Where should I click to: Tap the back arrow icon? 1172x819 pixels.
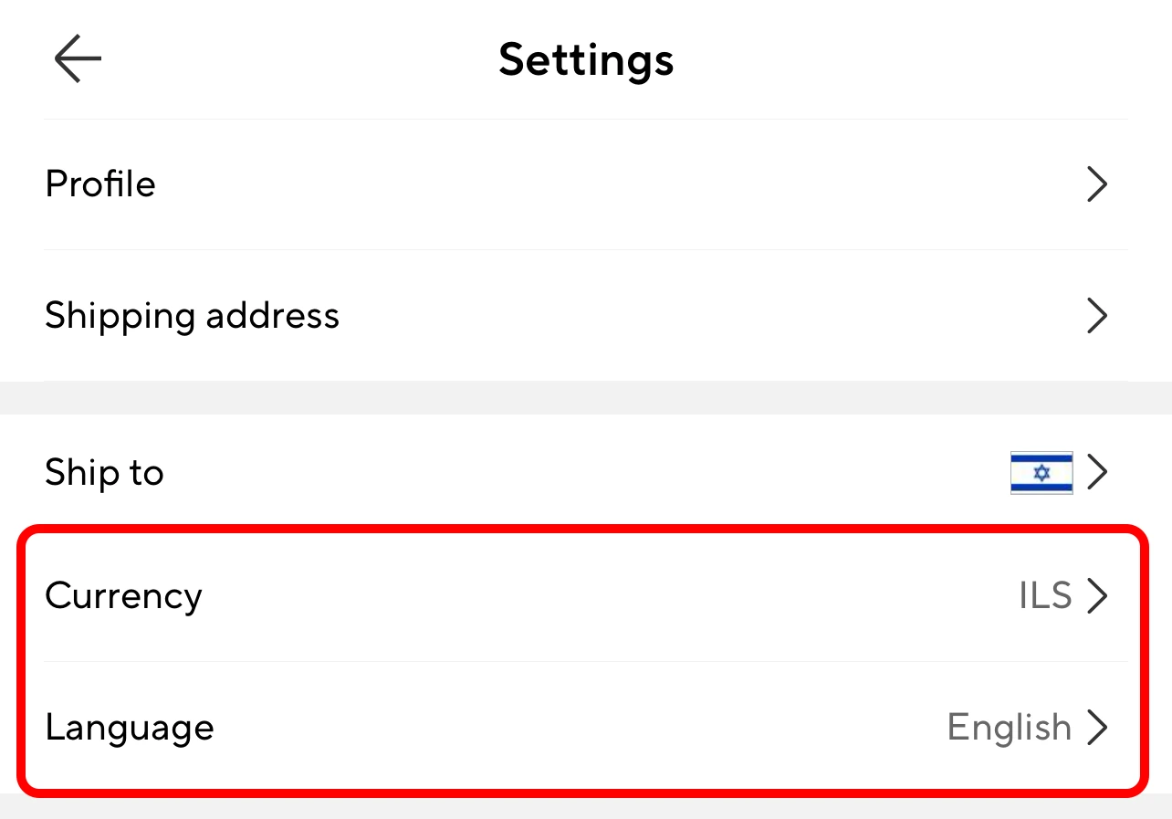77,58
